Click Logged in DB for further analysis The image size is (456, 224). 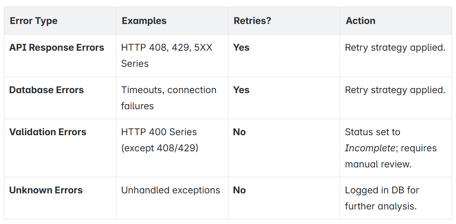[382, 198]
